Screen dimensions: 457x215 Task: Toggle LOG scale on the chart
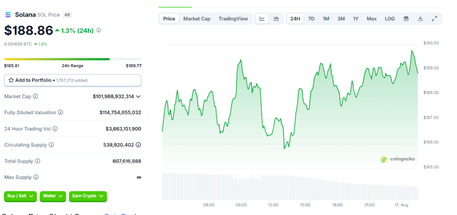click(390, 19)
